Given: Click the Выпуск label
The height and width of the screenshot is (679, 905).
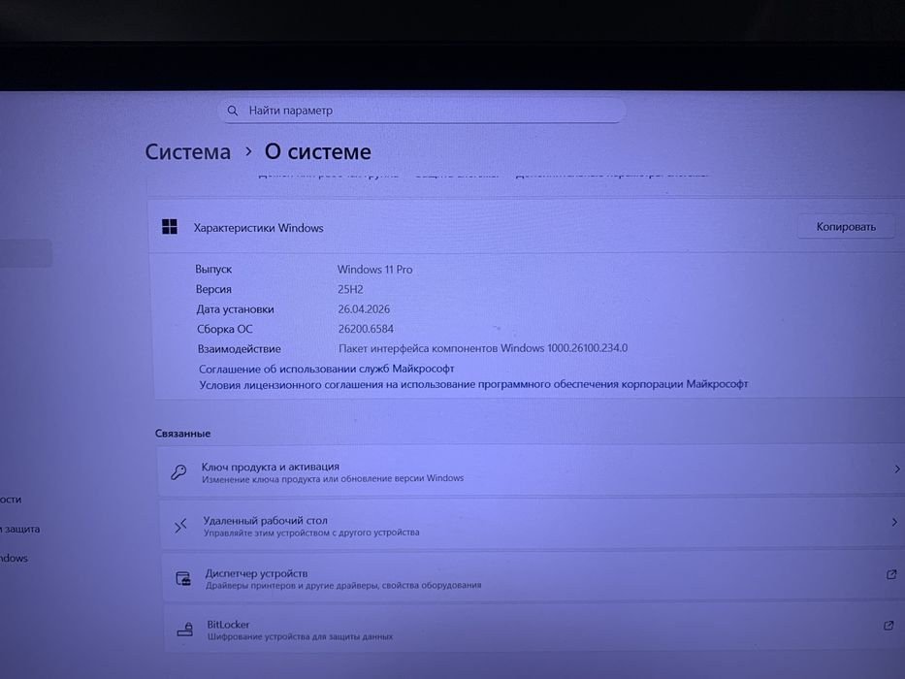Looking at the screenshot, I should [x=213, y=269].
